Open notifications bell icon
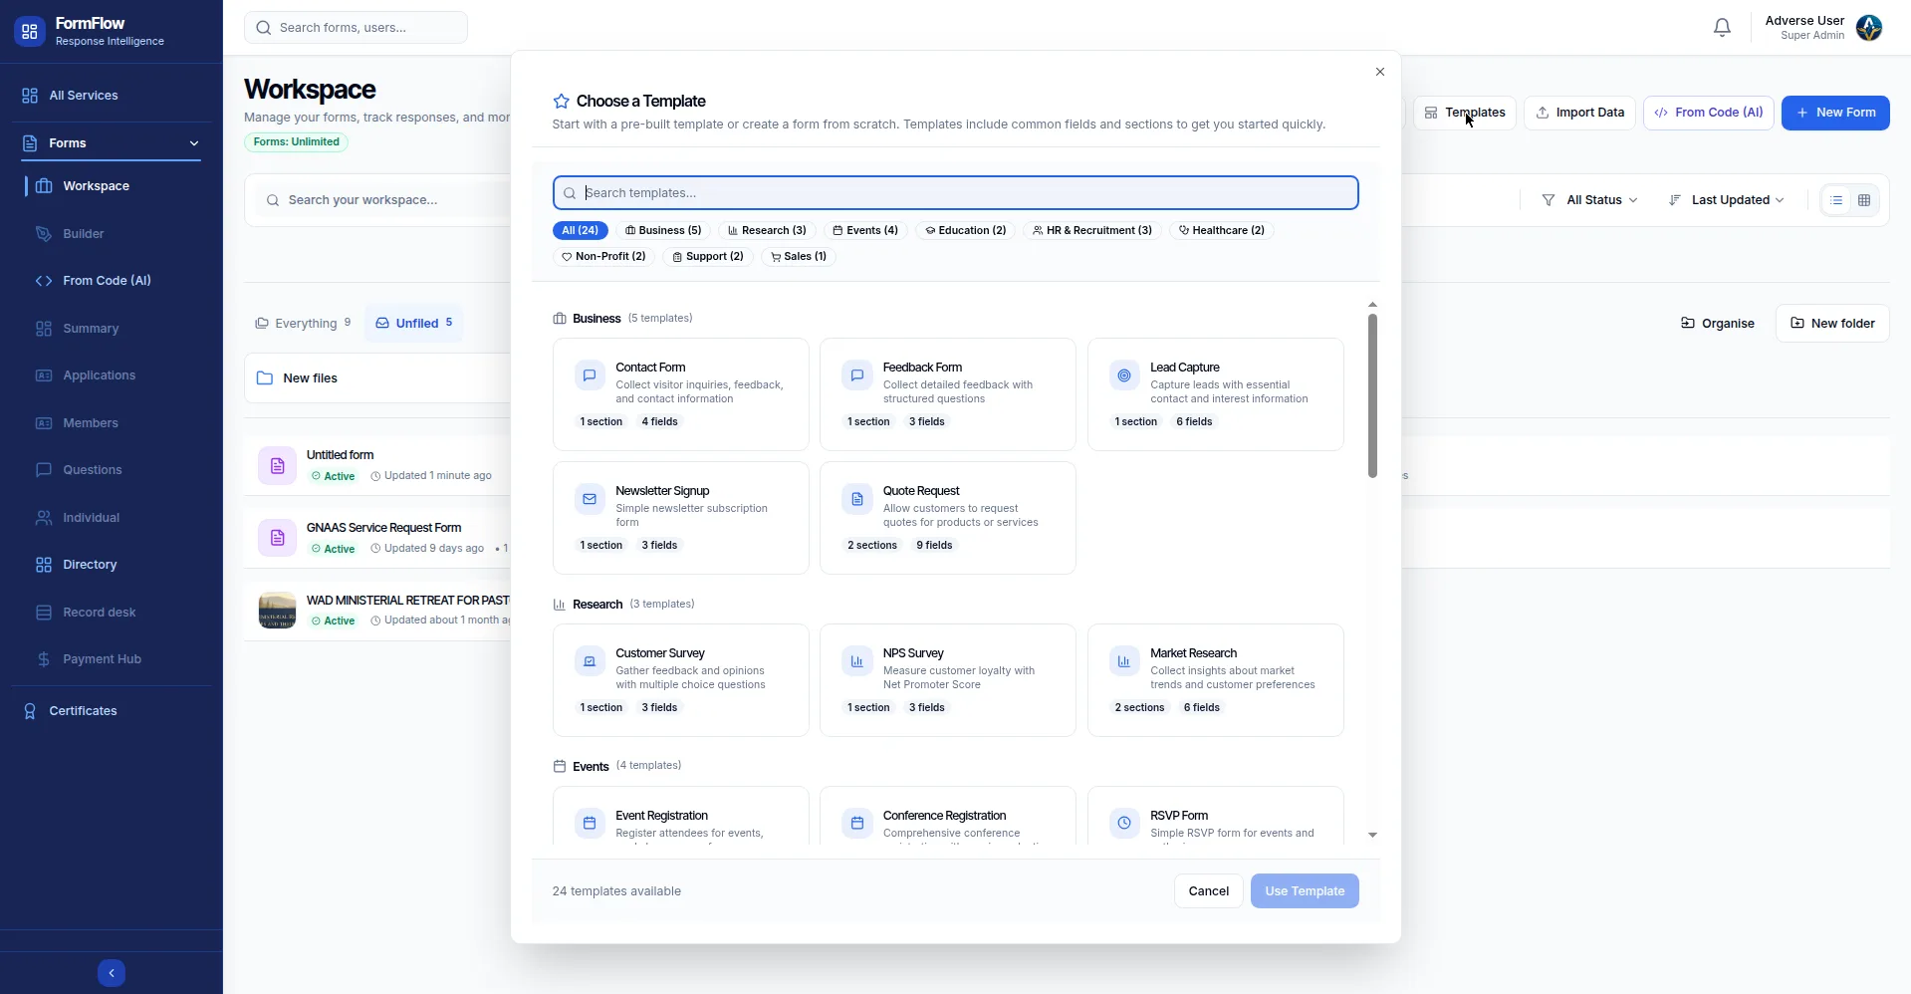Screen dimensions: 1911x994 1722,28
